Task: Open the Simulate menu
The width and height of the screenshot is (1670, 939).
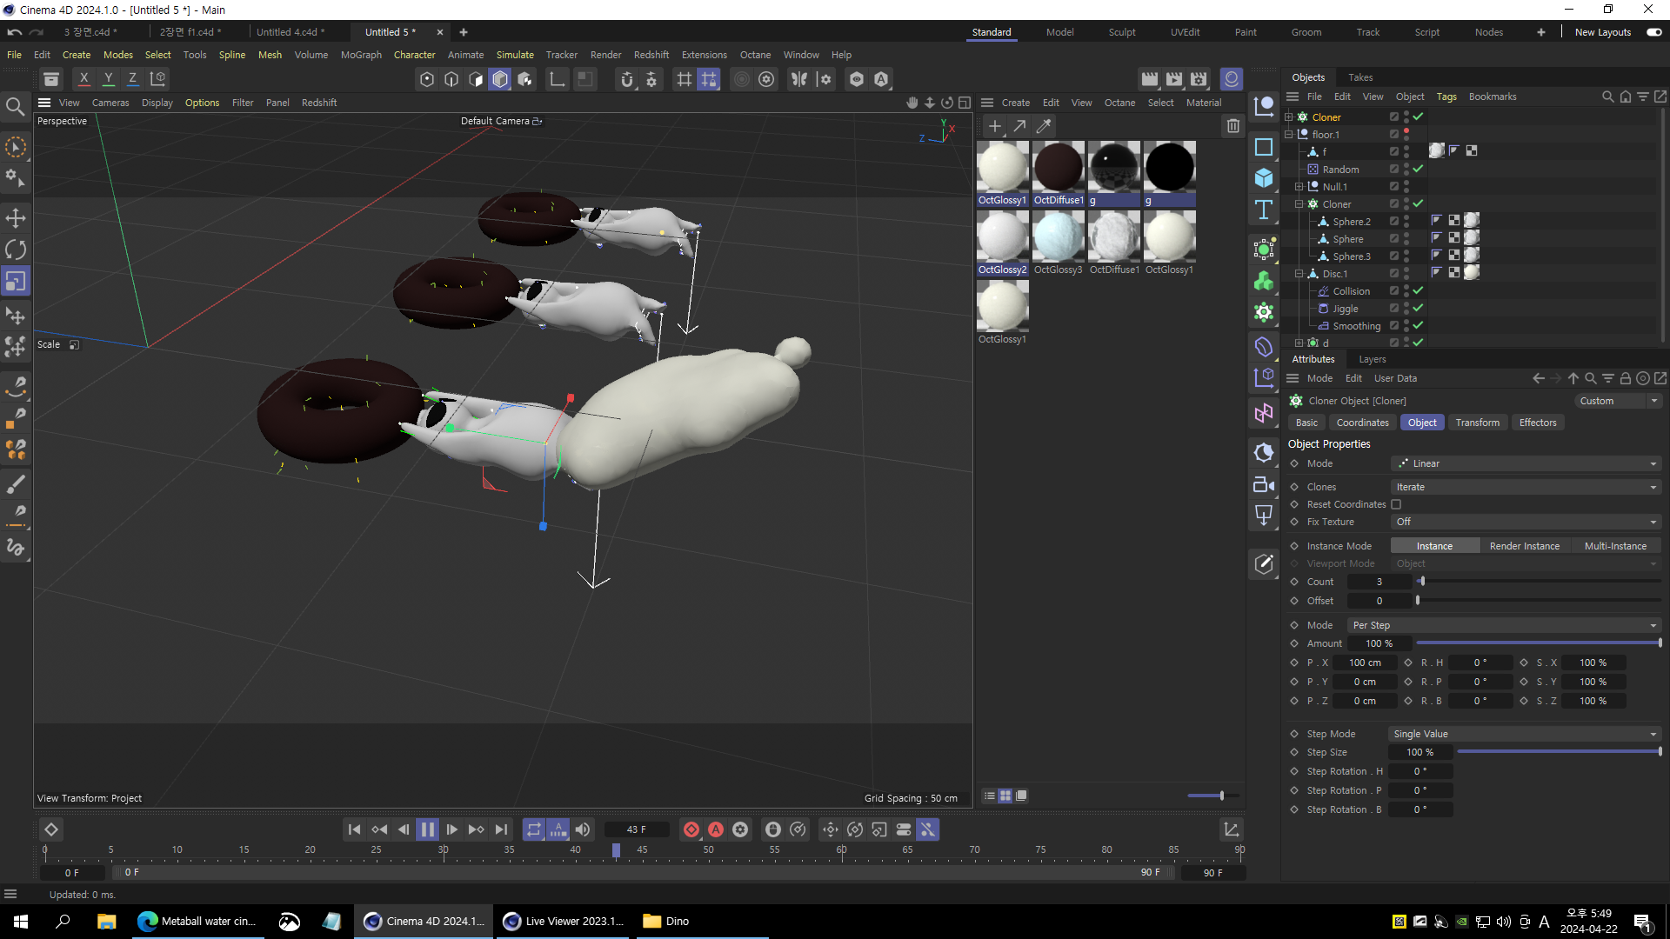Action: point(515,55)
